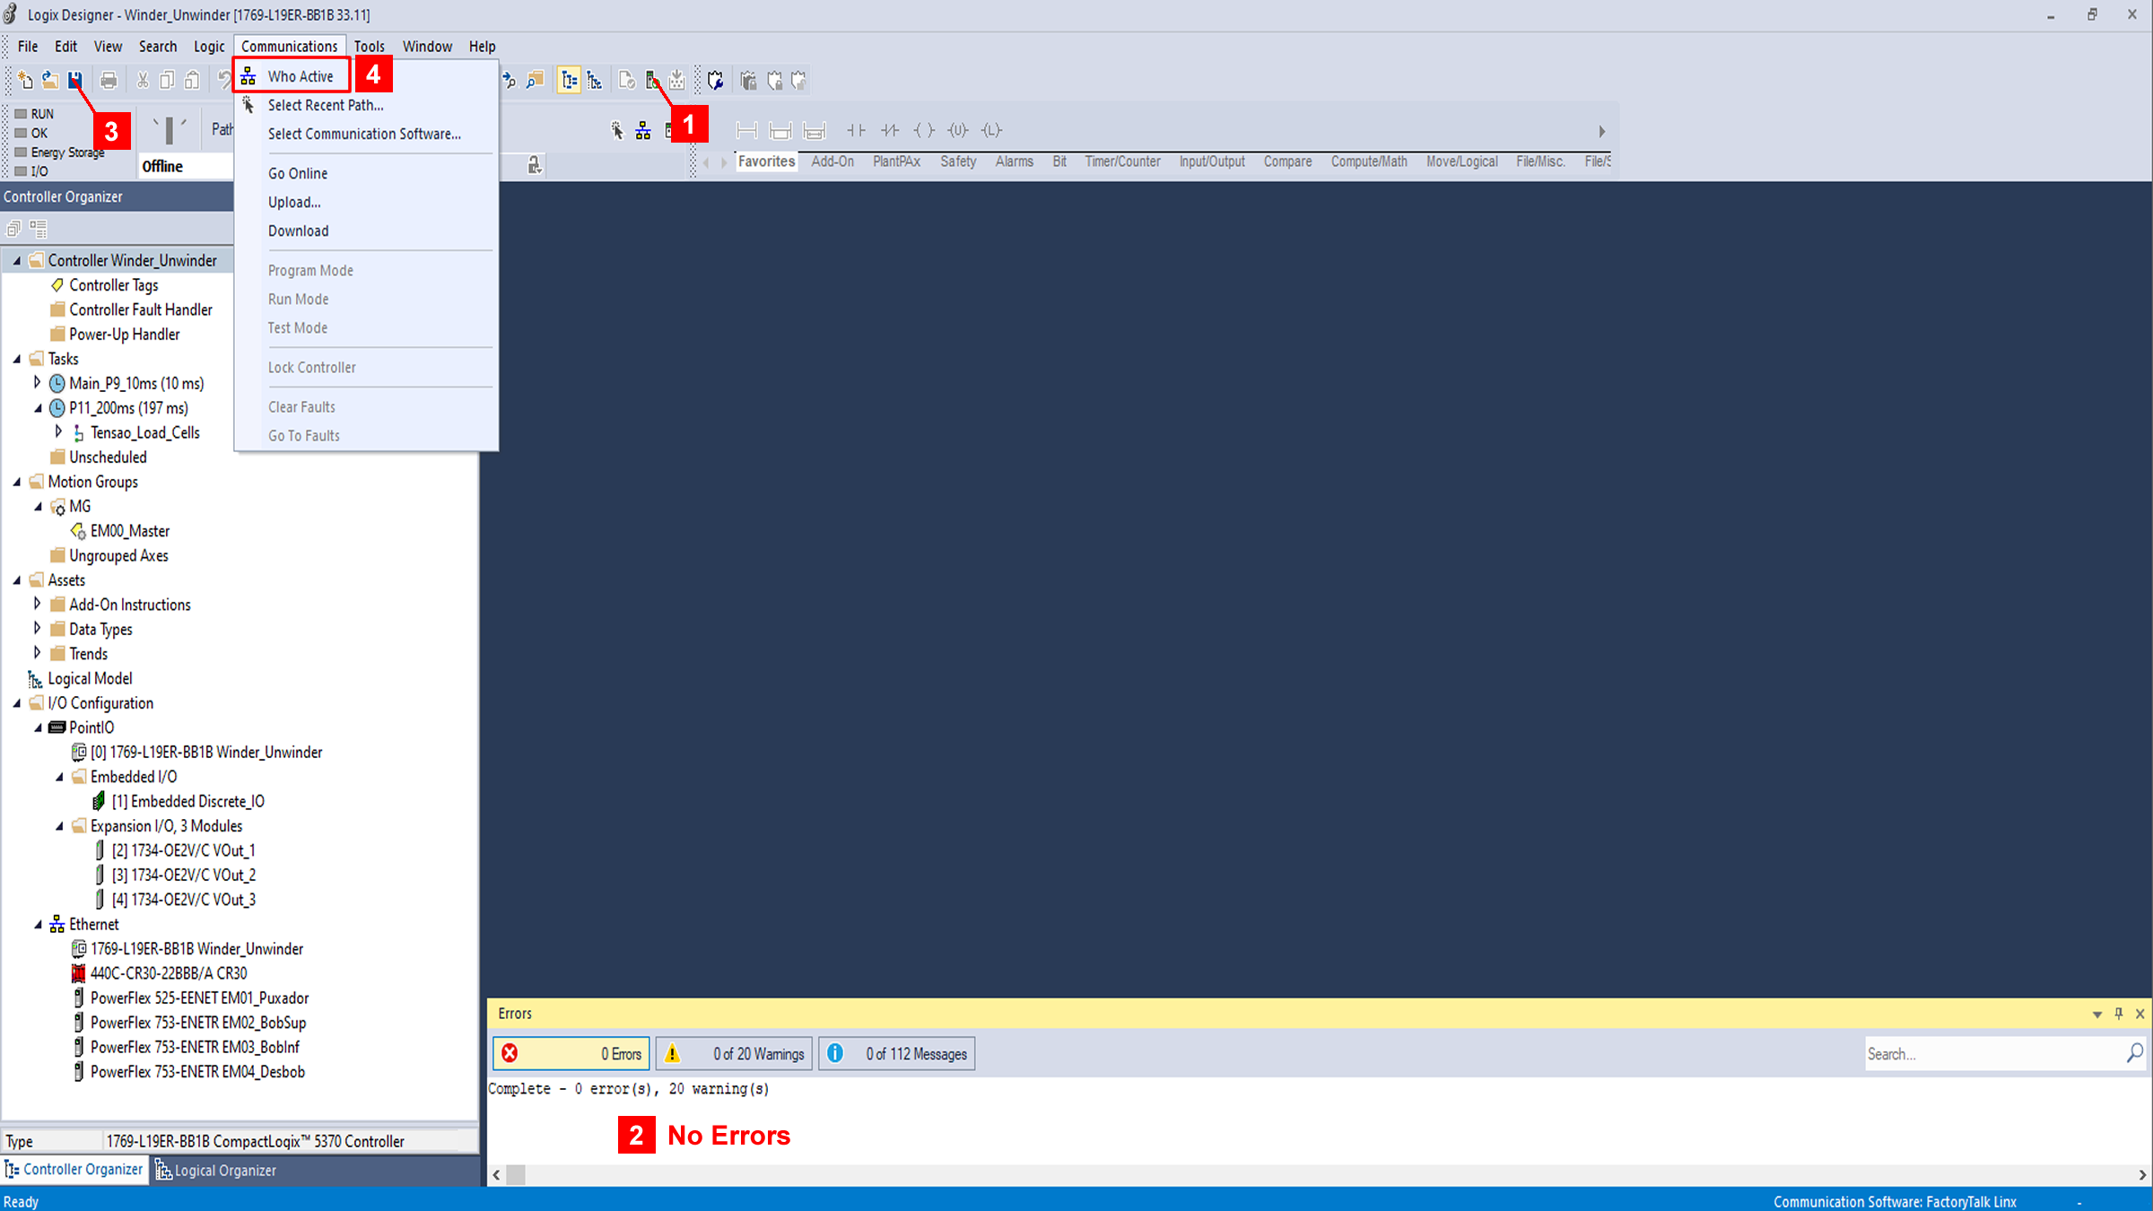Screen dimensions: 2153x1211
Task: Select the 440C-CR30-22BBB/A CR30 module
Action: 169,973
